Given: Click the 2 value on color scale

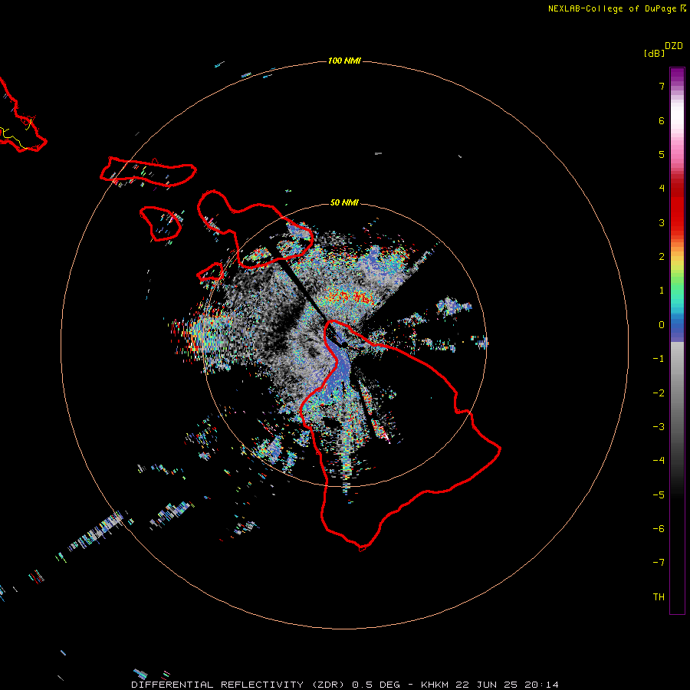Looking at the screenshot, I should (x=662, y=257).
